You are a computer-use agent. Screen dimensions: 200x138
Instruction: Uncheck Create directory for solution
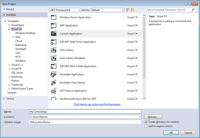coord(146,122)
